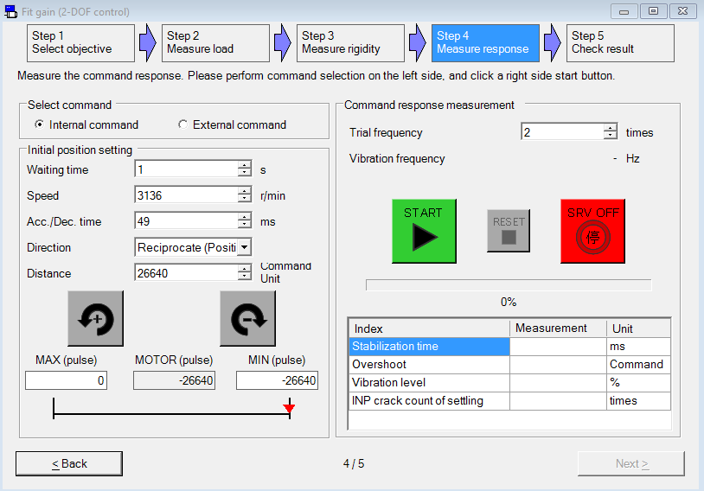Click the Waiting time input field
The height and width of the screenshot is (491, 704).
tap(186, 169)
